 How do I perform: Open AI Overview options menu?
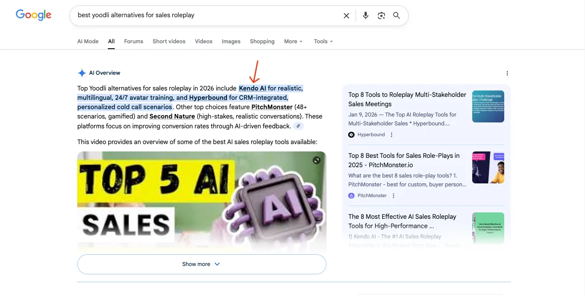pos(507,73)
